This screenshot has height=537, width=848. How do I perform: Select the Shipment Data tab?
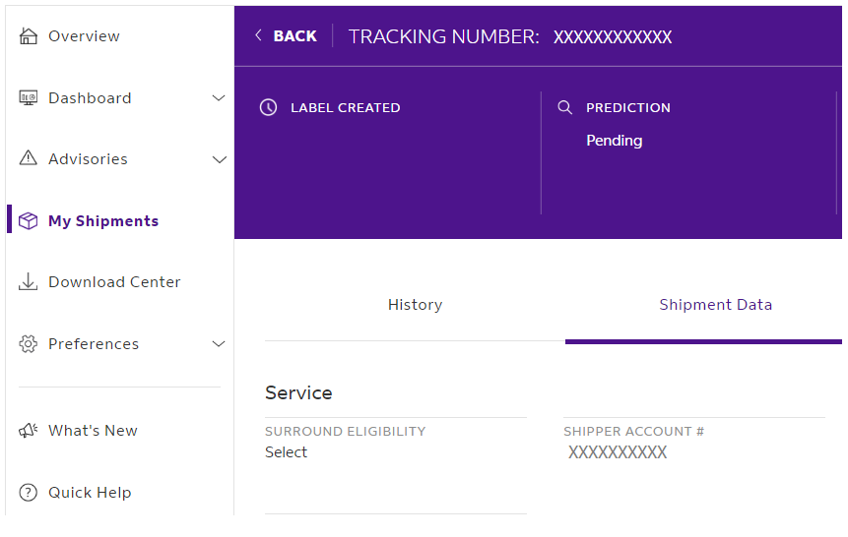715,305
